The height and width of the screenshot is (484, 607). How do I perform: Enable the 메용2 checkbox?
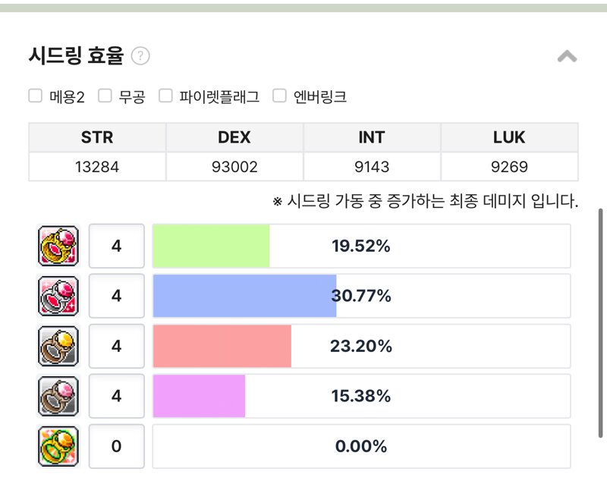[x=35, y=96]
